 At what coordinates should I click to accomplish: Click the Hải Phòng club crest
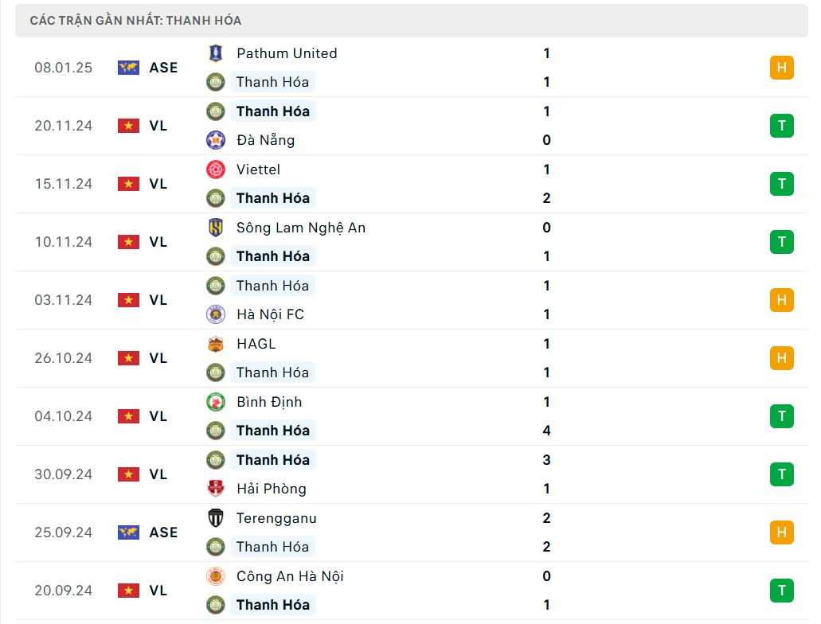pyautogui.click(x=214, y=489)
